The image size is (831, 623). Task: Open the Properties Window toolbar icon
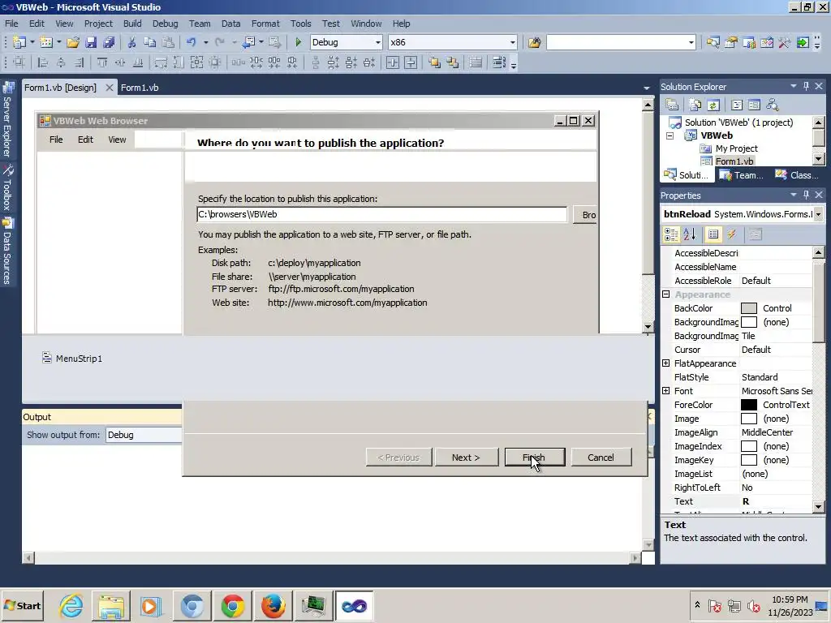[731, 42]
